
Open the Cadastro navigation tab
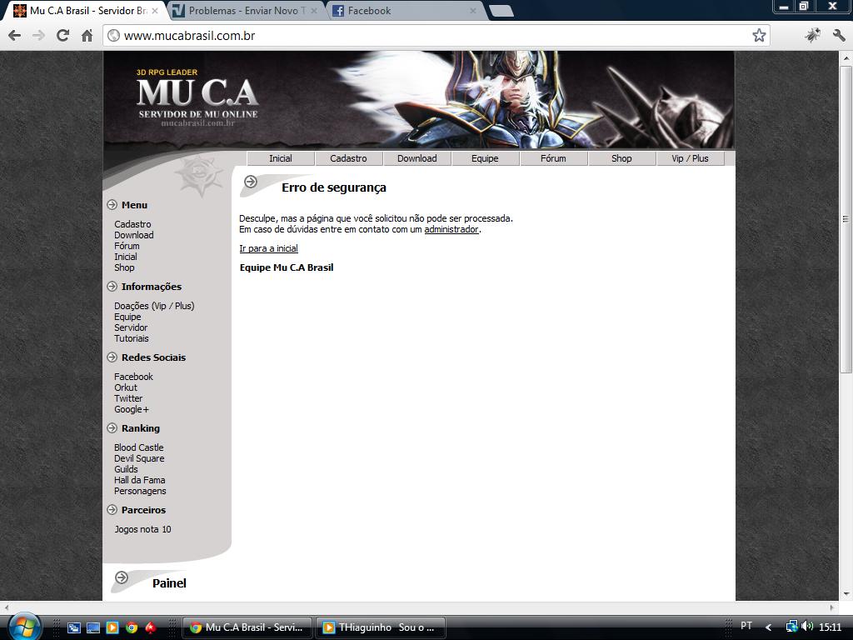coord(348,158)
